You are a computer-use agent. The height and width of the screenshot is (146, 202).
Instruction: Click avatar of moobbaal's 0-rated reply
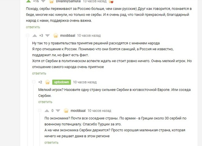[x=66, y=111]
